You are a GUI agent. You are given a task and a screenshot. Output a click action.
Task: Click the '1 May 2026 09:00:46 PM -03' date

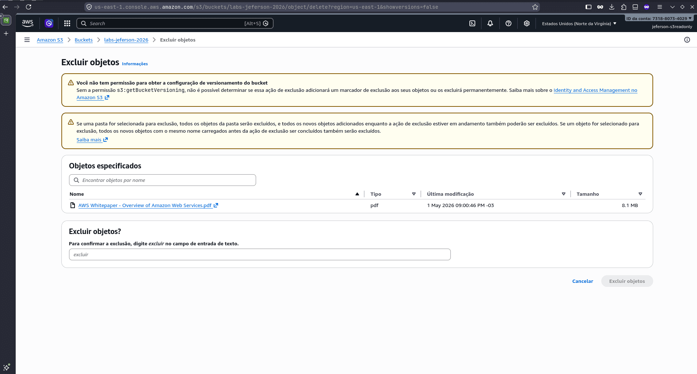coord(460,205)
